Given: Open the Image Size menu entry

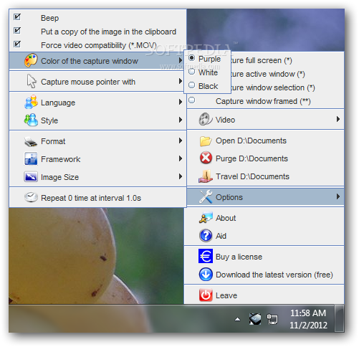Looking at the screenshot, I should [x=97, y=177].
